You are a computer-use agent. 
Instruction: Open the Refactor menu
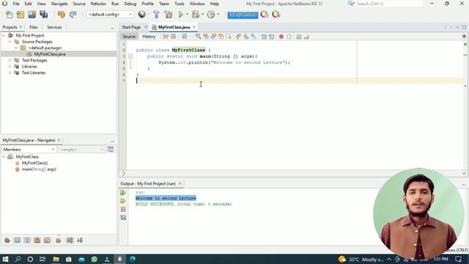pyautogui.click(x=98, y=4)
